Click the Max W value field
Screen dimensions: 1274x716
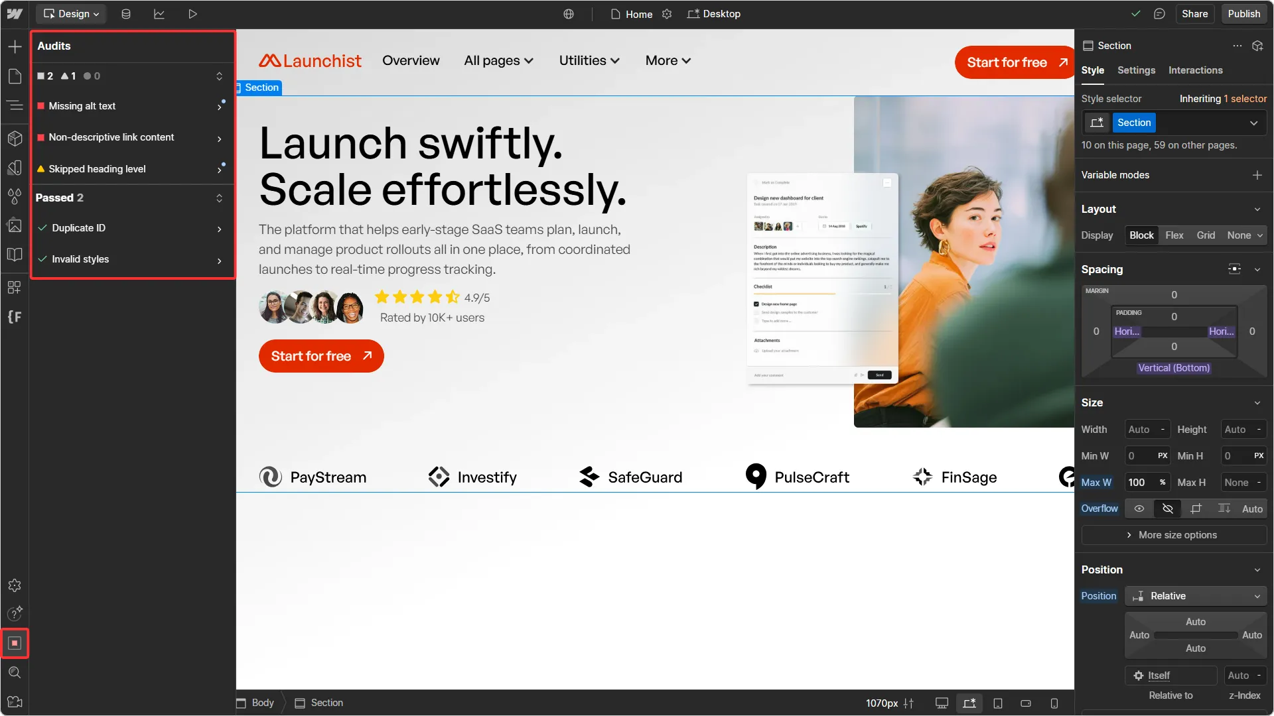[x=1147, y=483]
